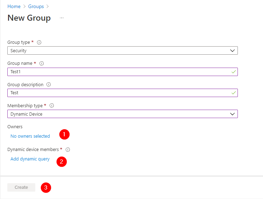Click the New Group page heading
263x199 pixels.
click(x=29, y=18)
